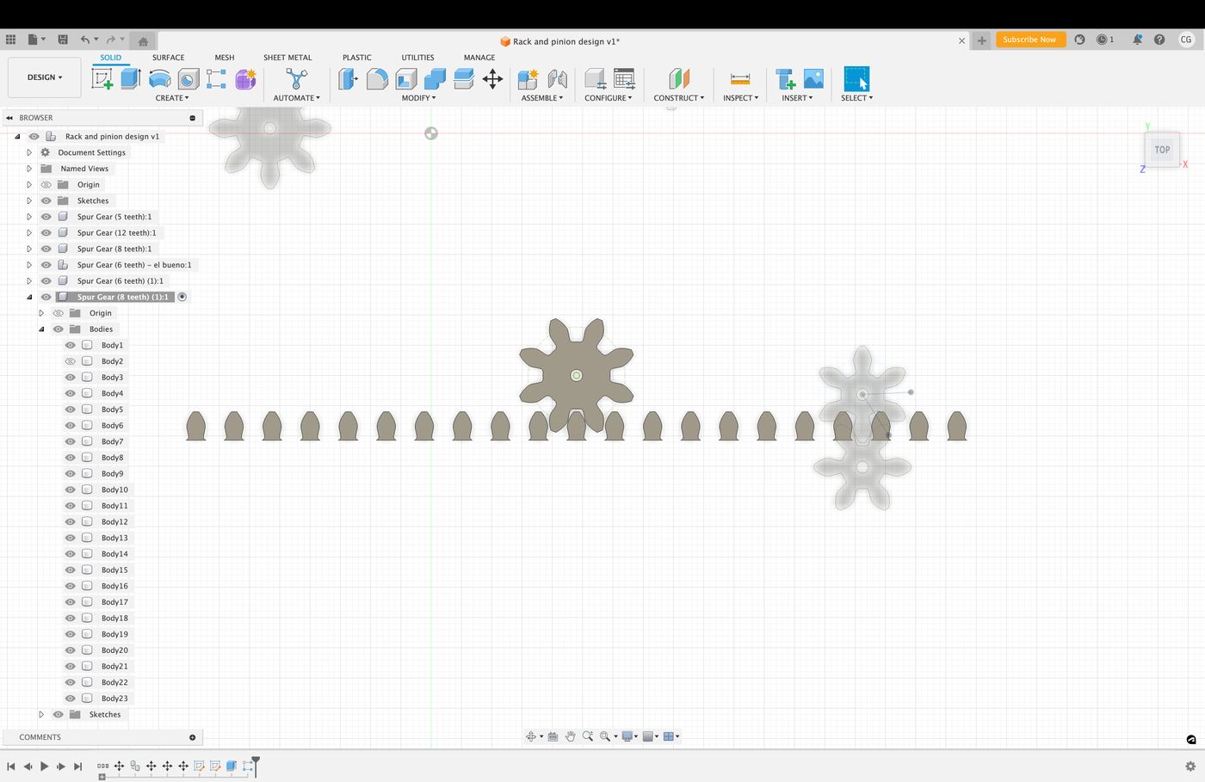Click the Subscribe Now button

click(x=1029, y=40)
